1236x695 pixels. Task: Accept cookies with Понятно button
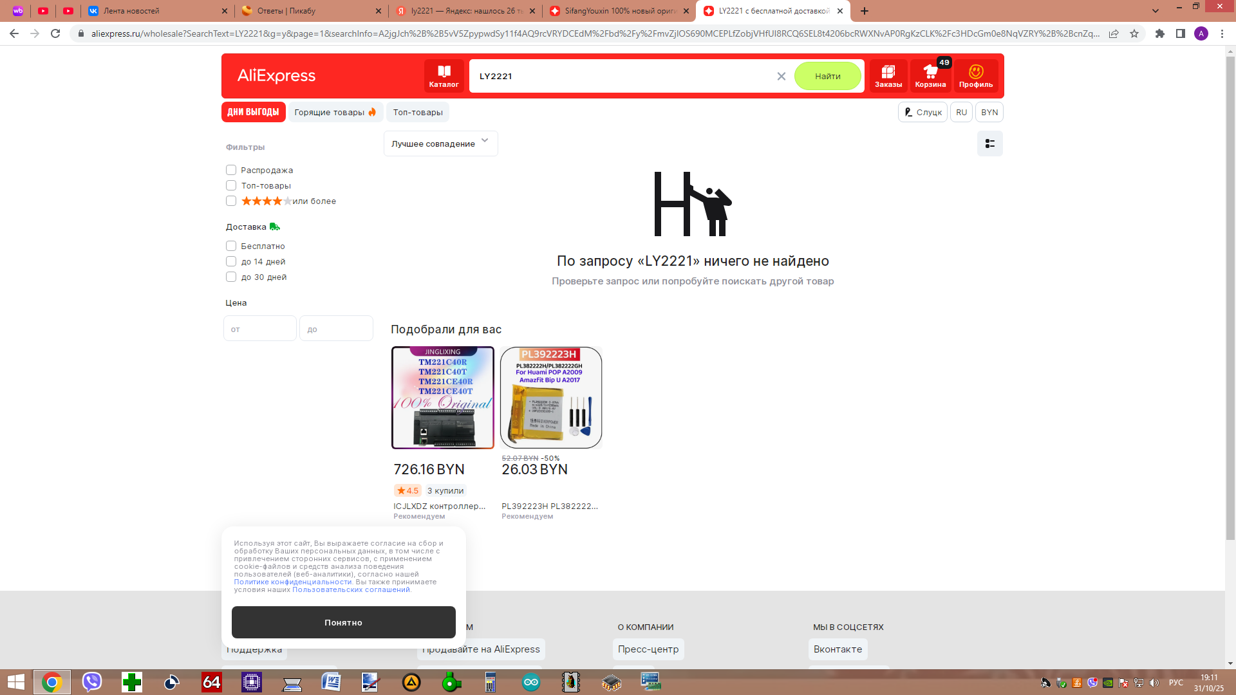click(x=343, y=622)
